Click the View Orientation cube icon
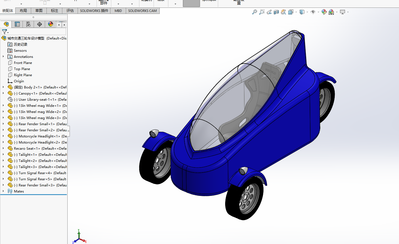Screen dimensions: 399x244 (291, 12)
